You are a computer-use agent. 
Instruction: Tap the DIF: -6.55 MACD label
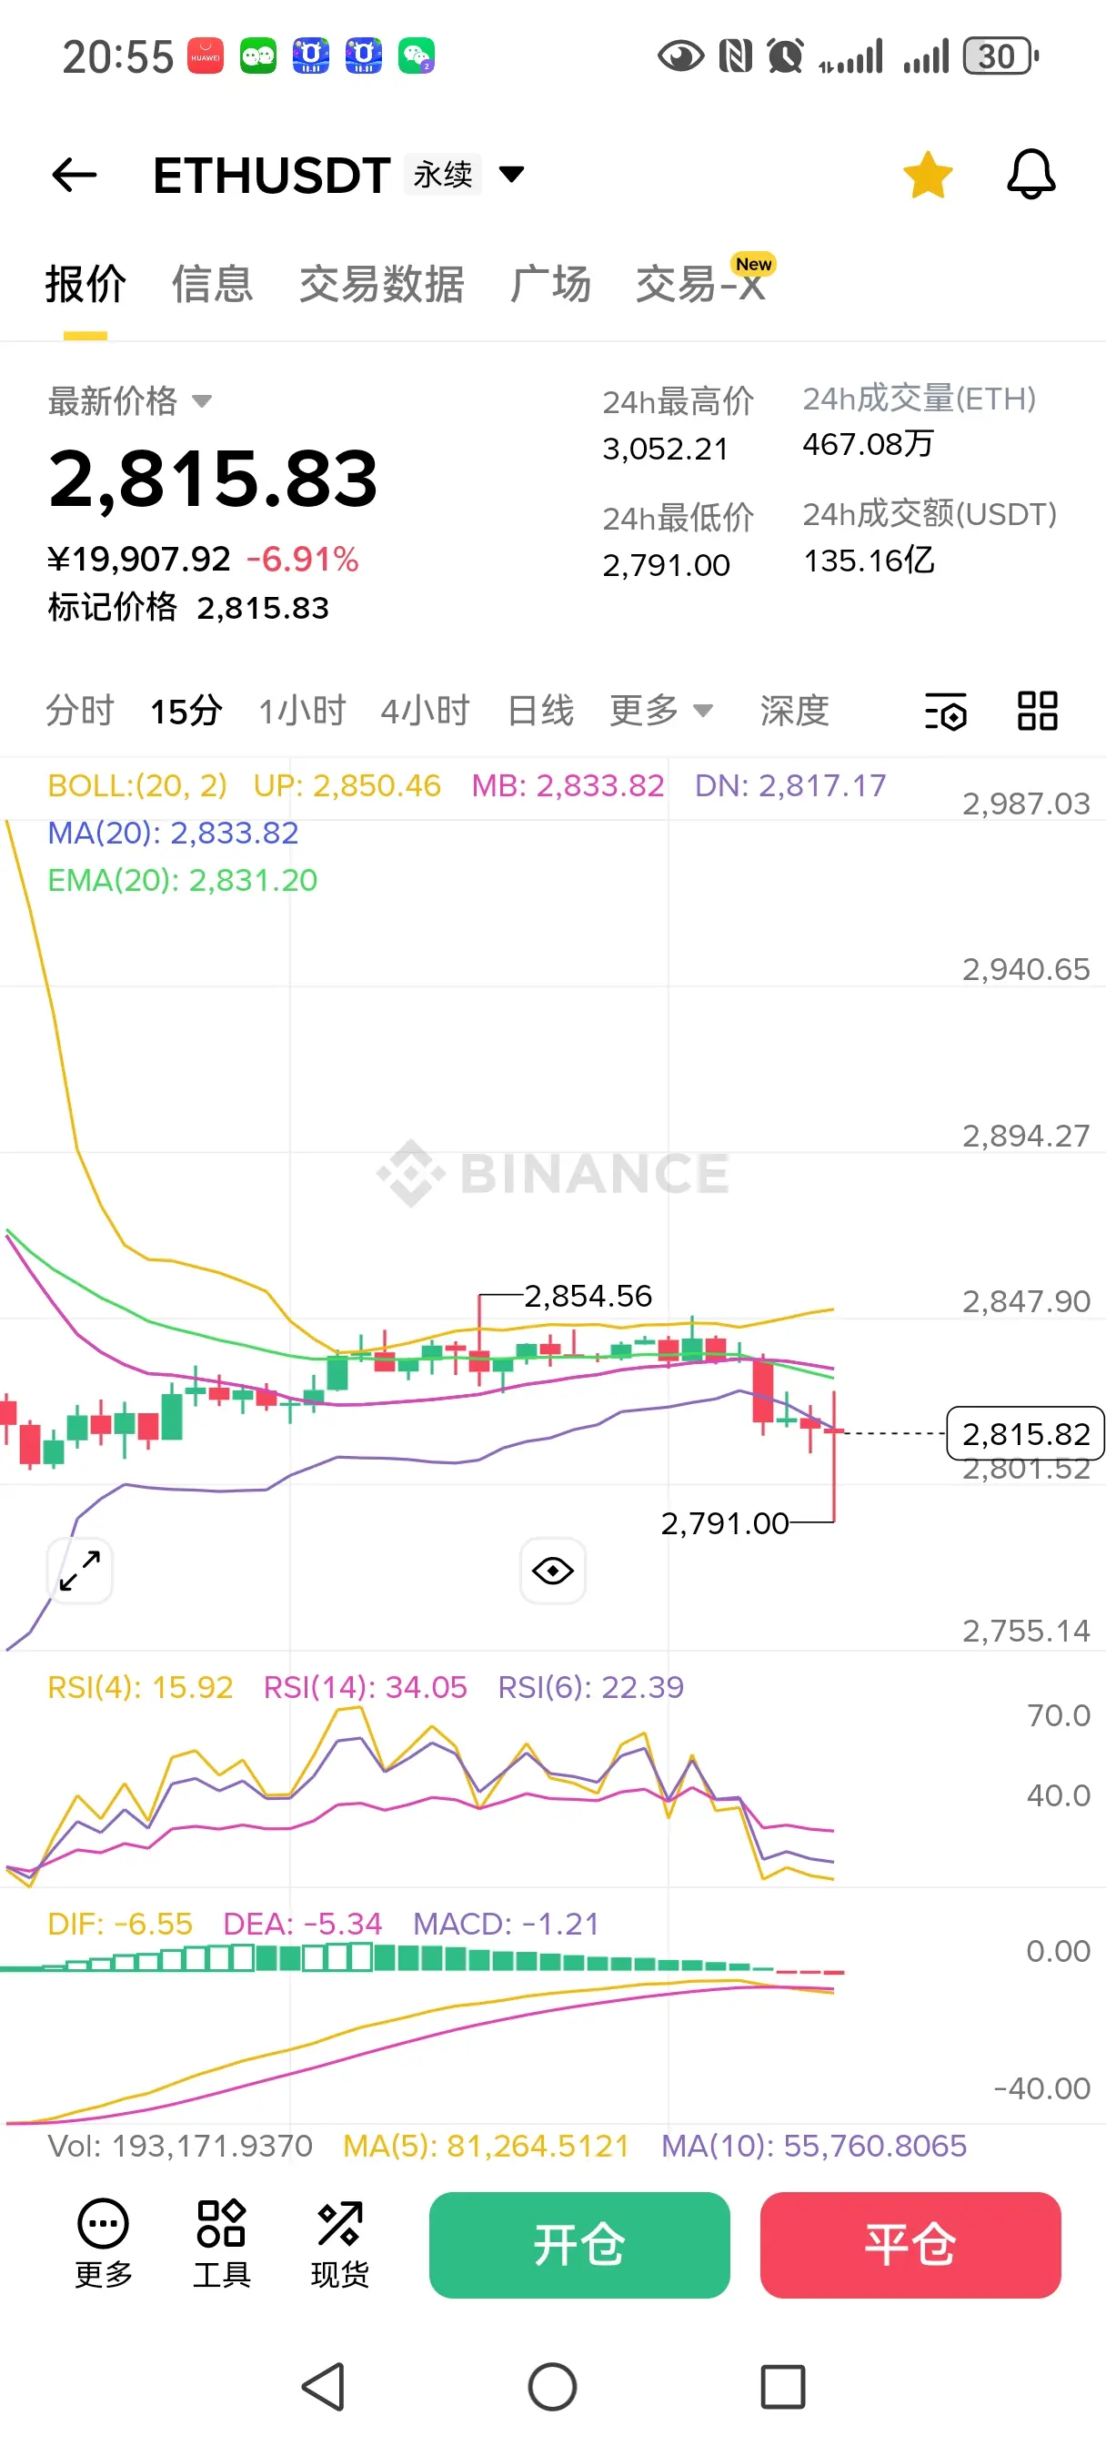(x=120, y=1924)
